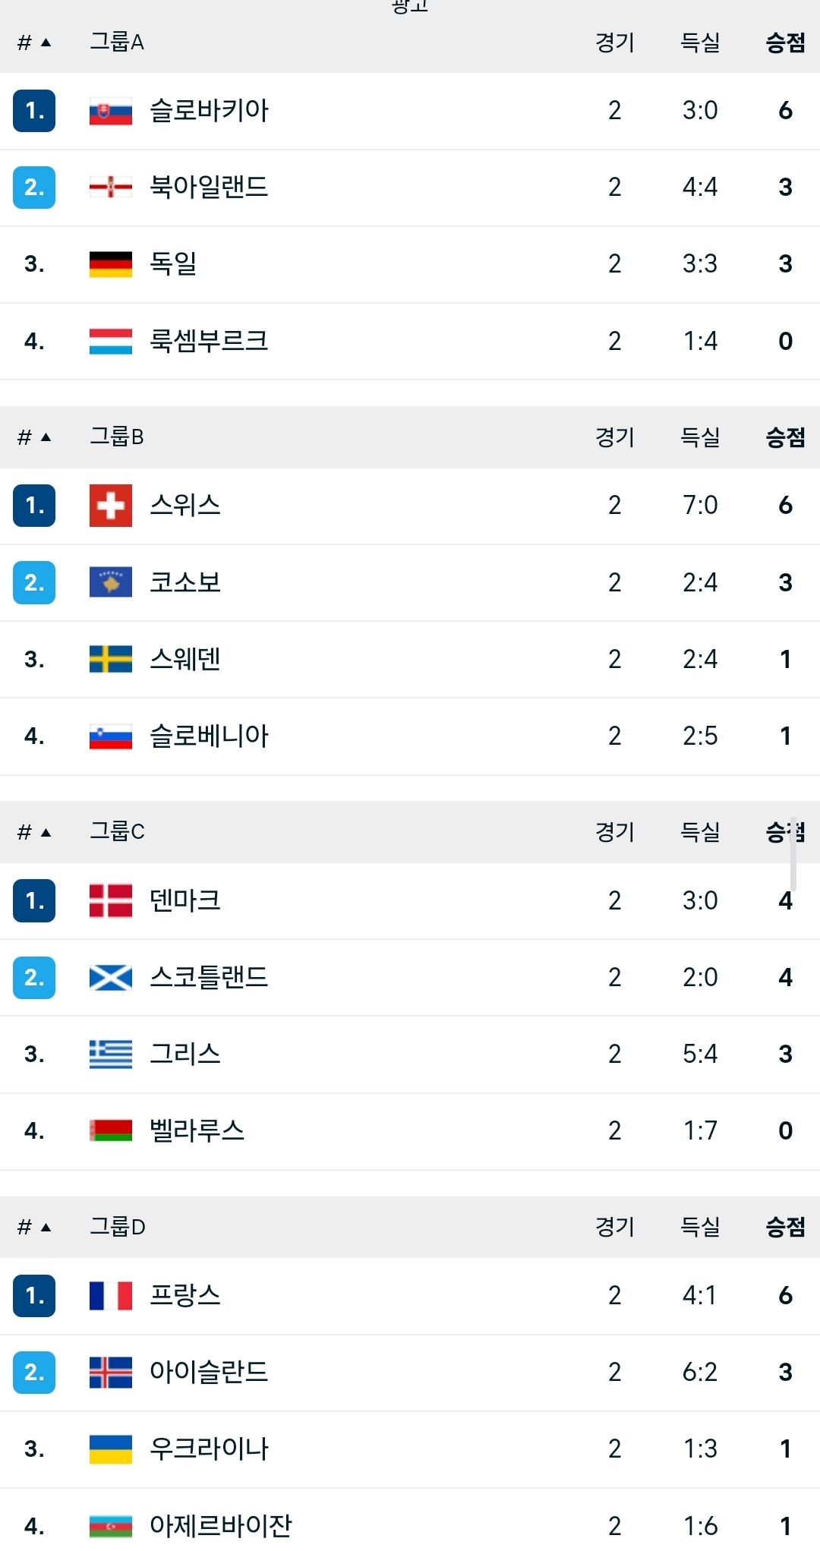
Task: Open 스웨덴 team page
Action: point(184,659)
